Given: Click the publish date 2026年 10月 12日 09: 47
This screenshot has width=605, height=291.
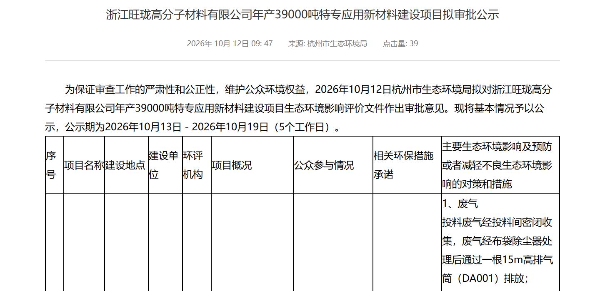Looking at the screenshot, I should 230,43.
